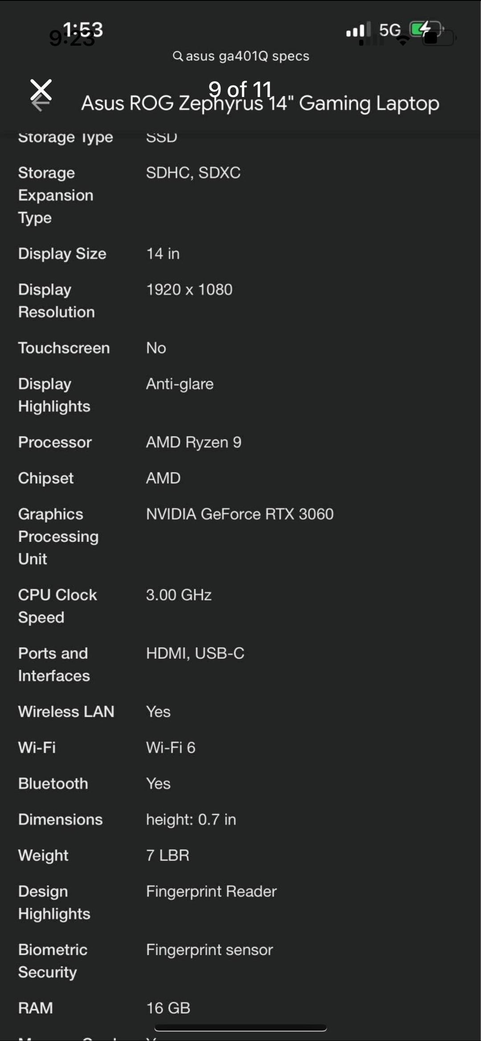Tap the Fingerprint Reader design highlight

click(212, 891)
